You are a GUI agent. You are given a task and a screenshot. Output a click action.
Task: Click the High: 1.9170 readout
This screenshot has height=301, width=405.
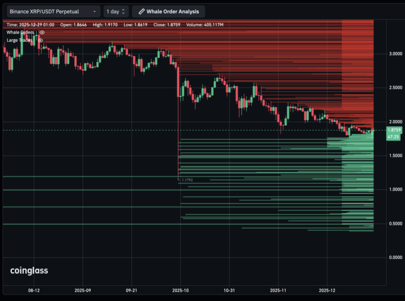pyautogui.click(x=105, y=25)
